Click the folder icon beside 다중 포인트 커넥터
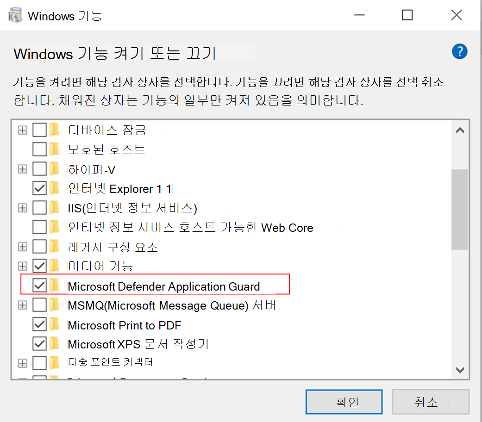The image size is (482, 422). (55, 363)
